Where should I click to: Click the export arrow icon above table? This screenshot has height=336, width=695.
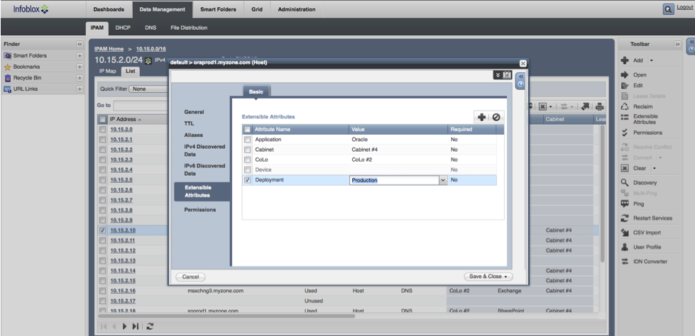[585, 106]
